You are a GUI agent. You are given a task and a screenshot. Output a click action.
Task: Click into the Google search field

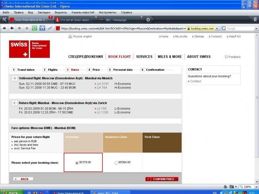tap(240, 28)
